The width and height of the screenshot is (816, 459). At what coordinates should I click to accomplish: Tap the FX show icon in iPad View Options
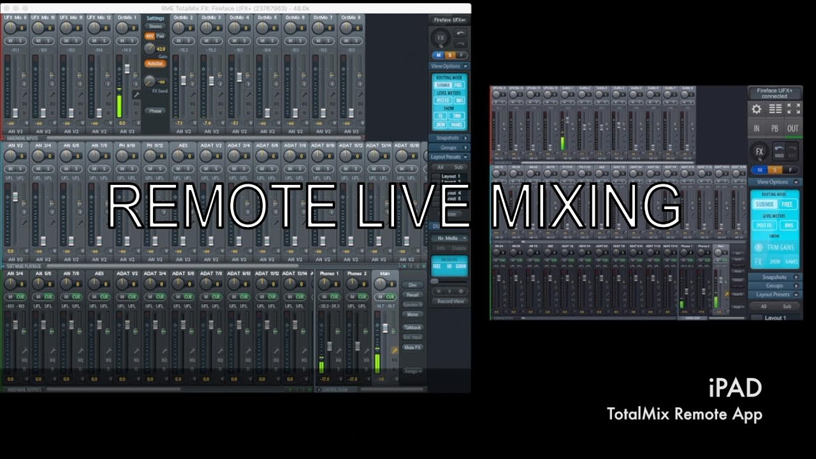tap(759, 262)
